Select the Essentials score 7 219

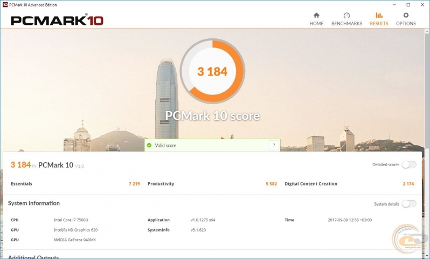(x=134, y=184)
